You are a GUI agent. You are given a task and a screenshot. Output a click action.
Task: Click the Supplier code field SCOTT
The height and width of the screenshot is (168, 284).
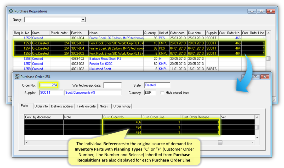click(51, 93)
